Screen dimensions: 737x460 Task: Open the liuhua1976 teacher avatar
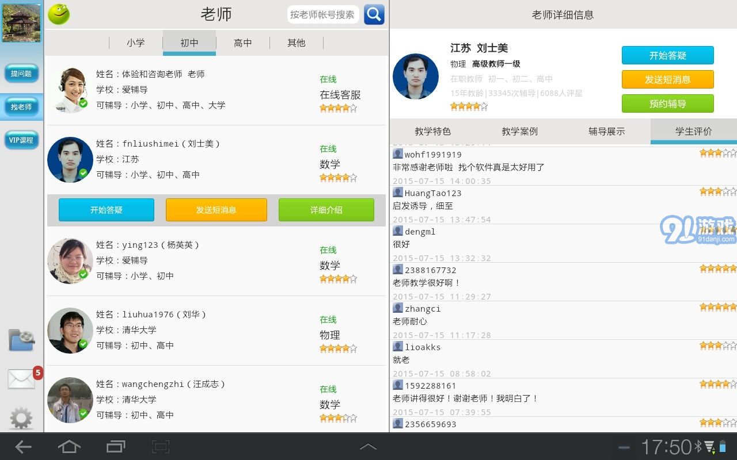point(70,331)
